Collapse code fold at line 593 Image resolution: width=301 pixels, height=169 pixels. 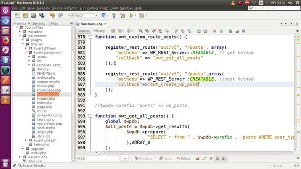(90, 116)
